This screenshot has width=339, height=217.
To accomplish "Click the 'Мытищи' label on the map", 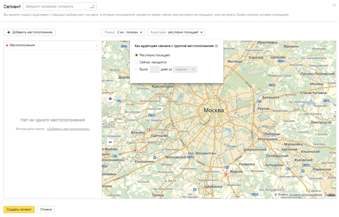I will 235,61.
